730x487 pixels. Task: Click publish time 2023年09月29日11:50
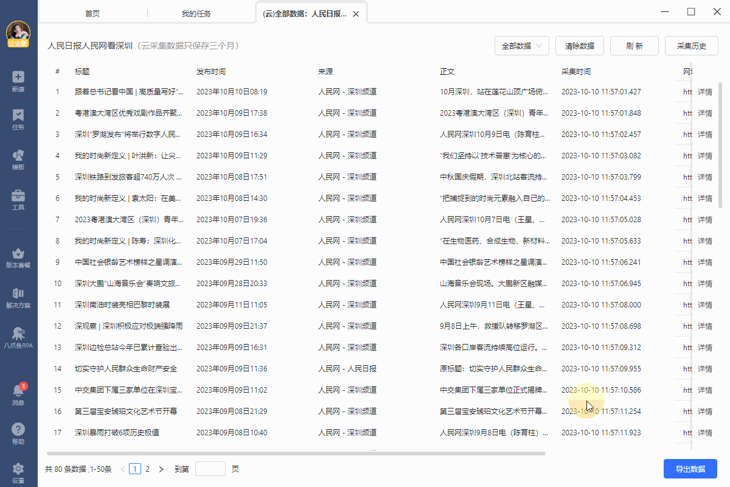(x=232, y=262)
